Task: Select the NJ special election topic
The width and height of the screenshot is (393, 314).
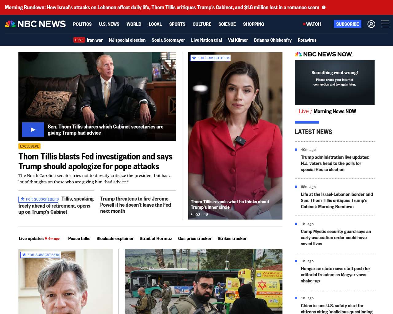Action: (x=127, y=40)
